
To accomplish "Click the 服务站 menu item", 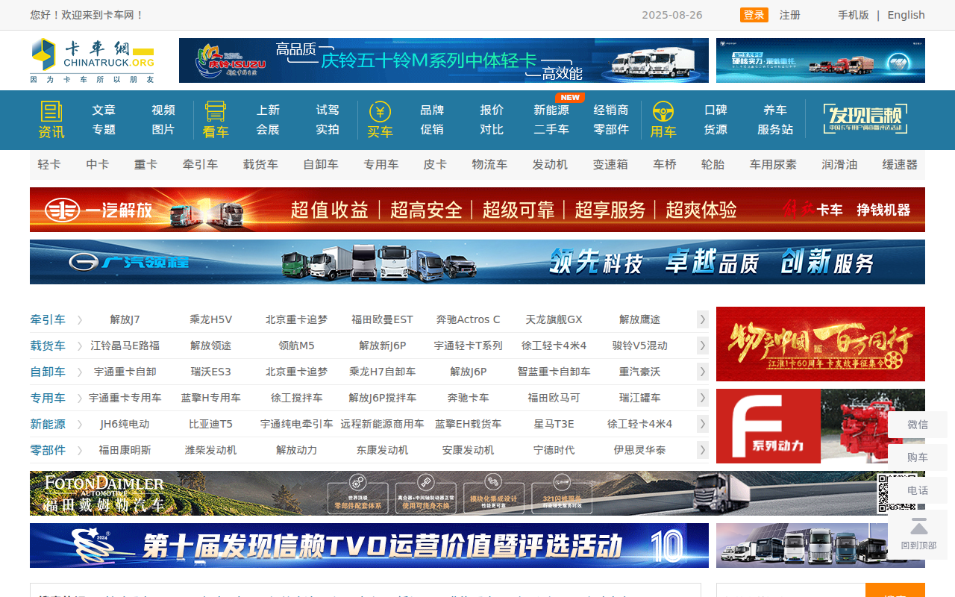I will (775, 129).
